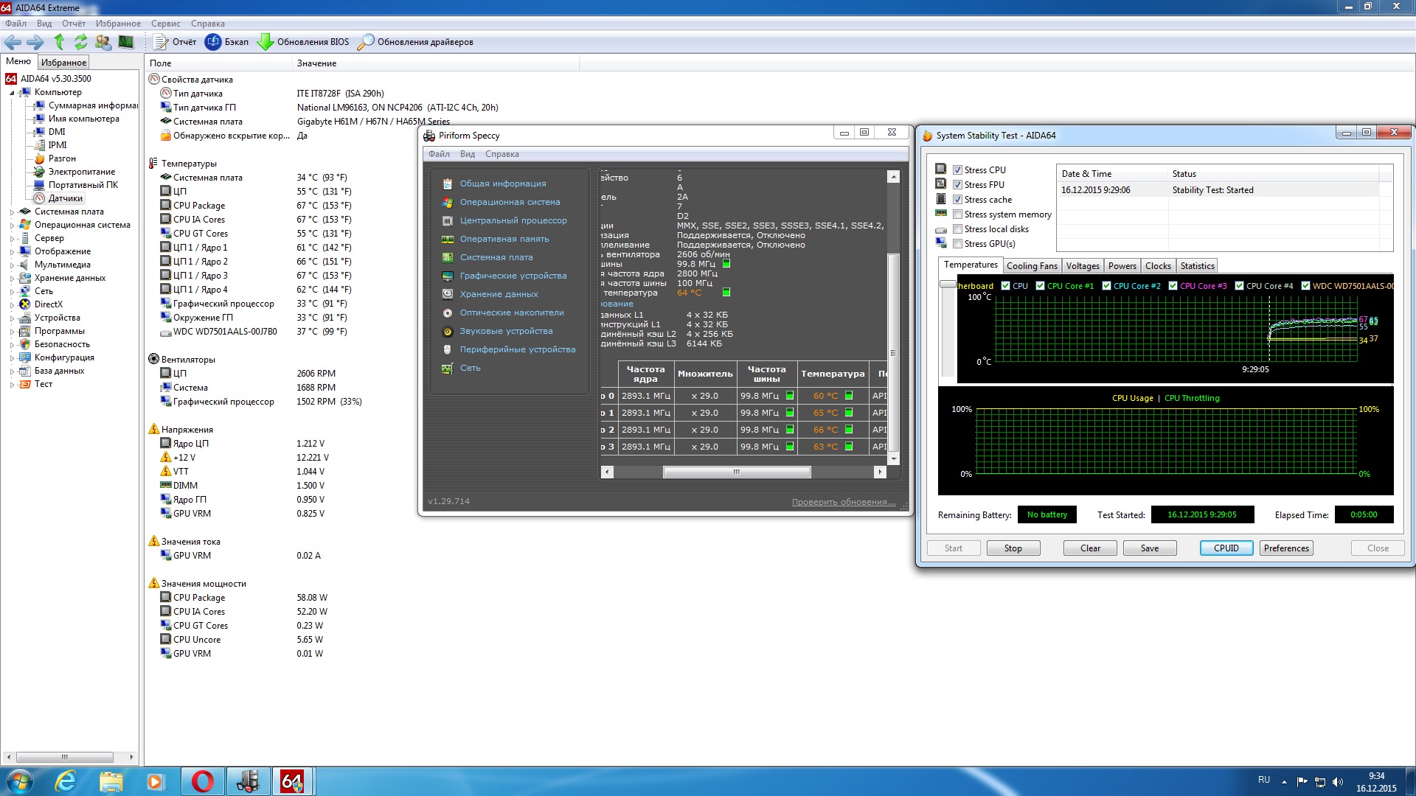Screen dimensions: 1416x796
Task: Select Центральный процессор in Speccy sidebar
Action: tap(513, 220)
